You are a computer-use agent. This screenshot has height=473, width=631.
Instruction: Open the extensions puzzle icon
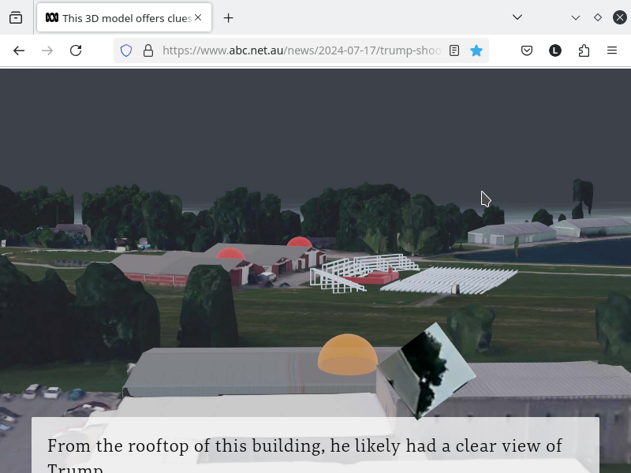pos(584,50)
